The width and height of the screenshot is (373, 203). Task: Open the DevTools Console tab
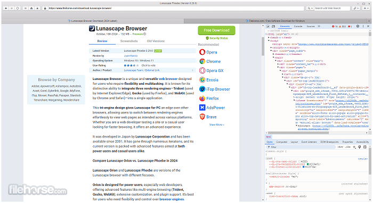(298, 27)
